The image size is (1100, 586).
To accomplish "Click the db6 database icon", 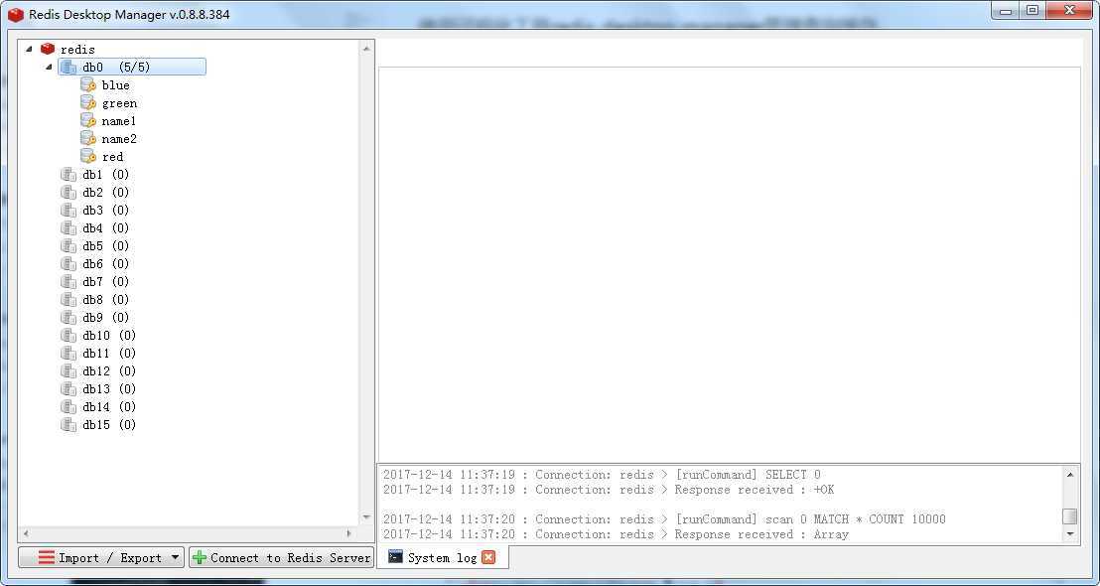I will pos(69,264).
